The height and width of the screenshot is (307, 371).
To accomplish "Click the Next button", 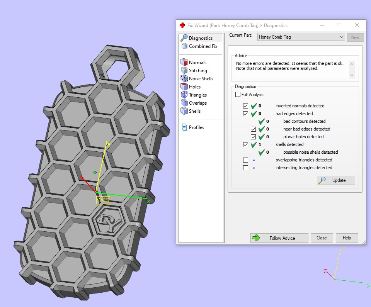I will 355,37.
